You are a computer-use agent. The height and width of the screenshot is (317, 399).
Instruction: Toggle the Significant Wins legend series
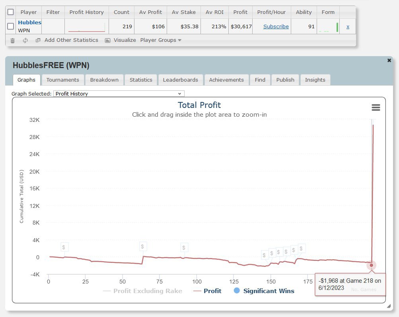coord(264,291)
